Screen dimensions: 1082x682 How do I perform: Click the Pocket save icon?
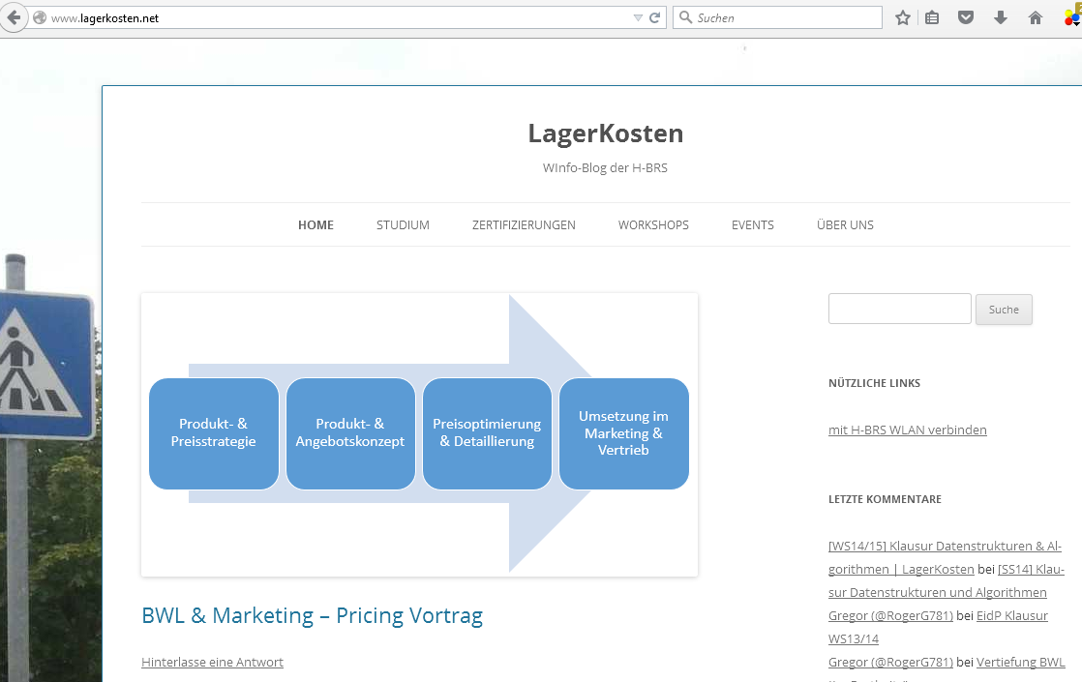[966, 17]
